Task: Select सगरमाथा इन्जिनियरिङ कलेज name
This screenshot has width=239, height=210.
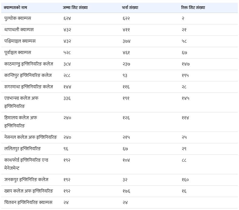Action: click(x=28, y=87)
